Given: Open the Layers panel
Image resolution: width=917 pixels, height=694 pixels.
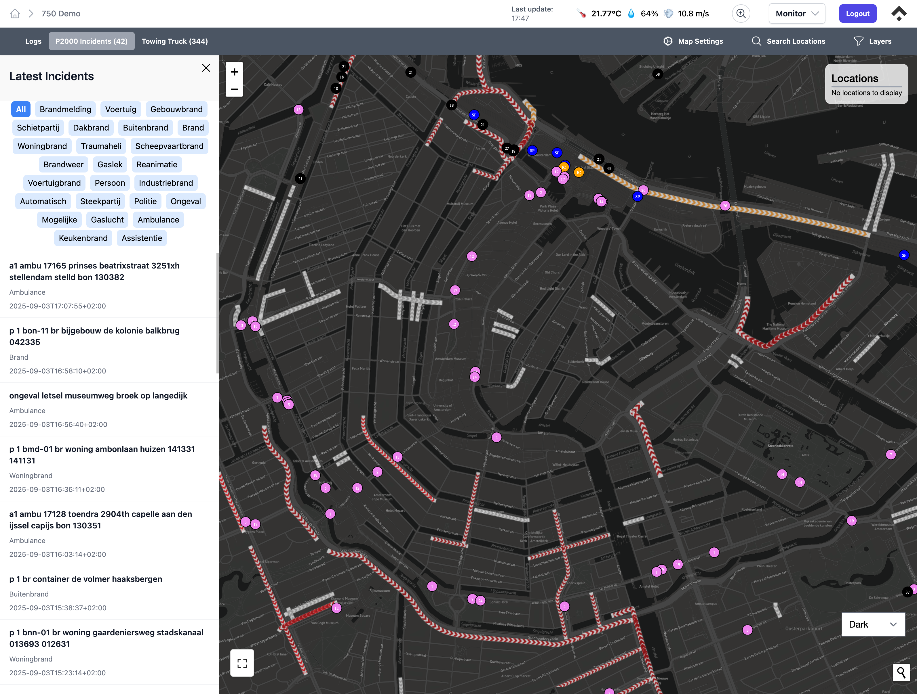Looking at the screenshot, I should (872, 41).
